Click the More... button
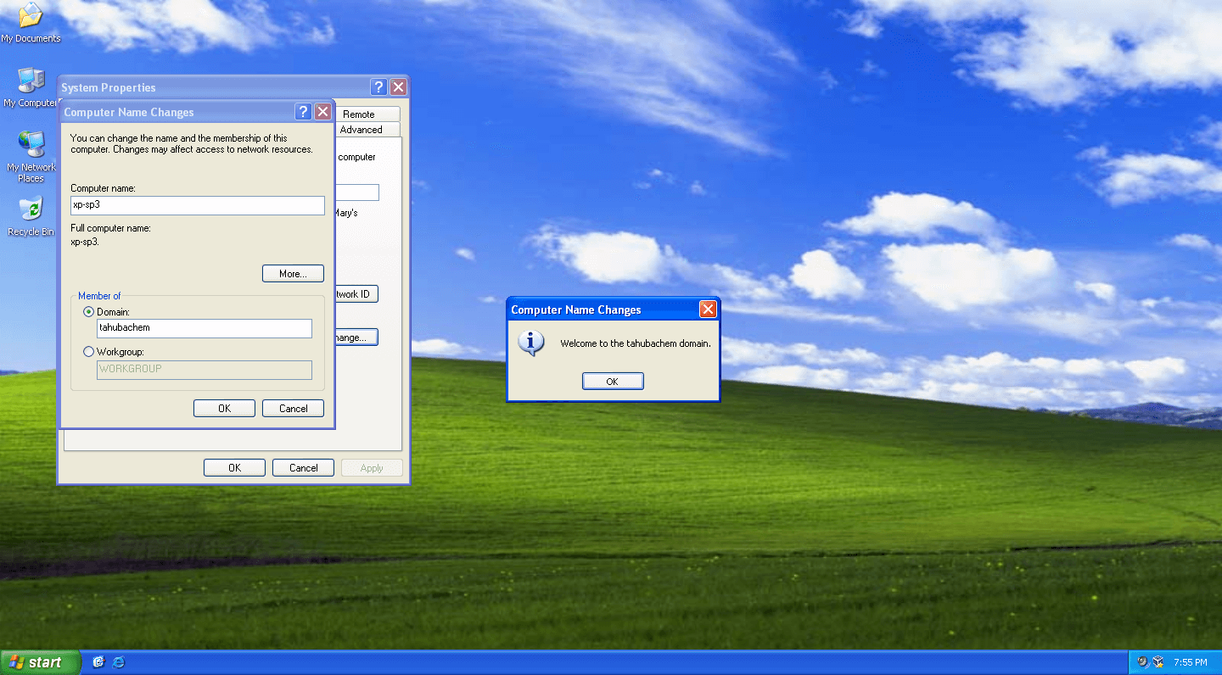The width and height of the screenshot is (1222, 675). [293, 274]
